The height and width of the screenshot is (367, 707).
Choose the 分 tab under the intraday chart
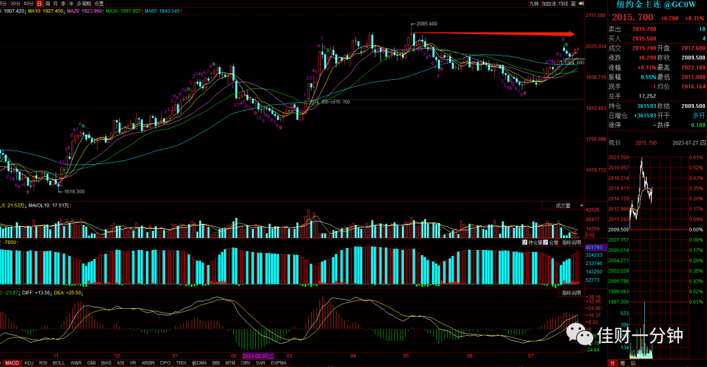tap(612, 363)
